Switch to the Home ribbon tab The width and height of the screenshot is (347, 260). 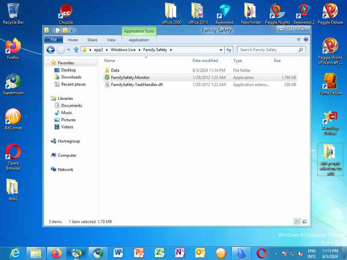(73, 40)
